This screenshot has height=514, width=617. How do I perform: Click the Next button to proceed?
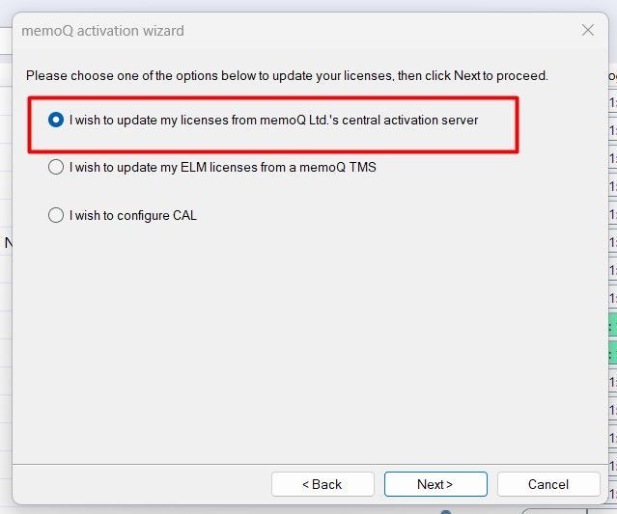click(435, 484)
